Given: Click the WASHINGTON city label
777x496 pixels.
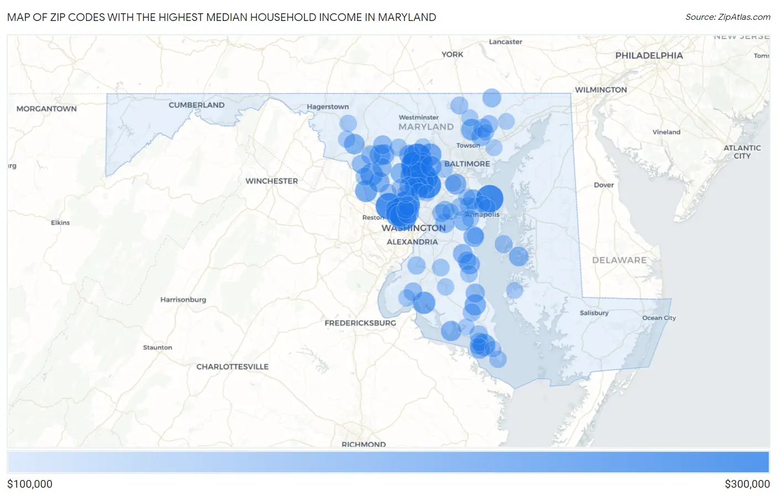Looking at the screenshot, I should tap(413, 228).
